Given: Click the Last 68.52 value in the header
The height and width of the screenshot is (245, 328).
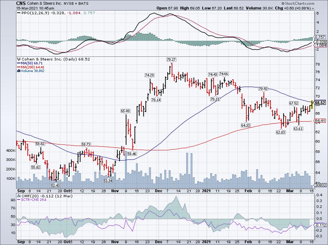Looking at the screenshot, I should (234, 8).
